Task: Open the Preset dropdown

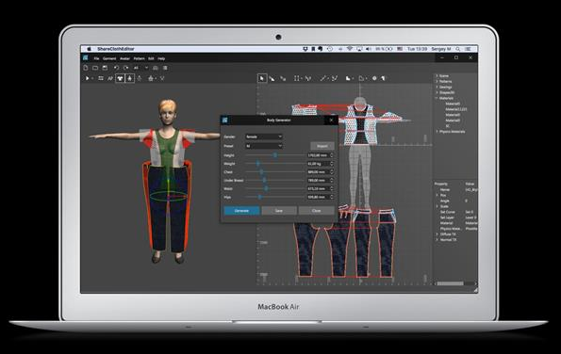Action: coord(264,146)
